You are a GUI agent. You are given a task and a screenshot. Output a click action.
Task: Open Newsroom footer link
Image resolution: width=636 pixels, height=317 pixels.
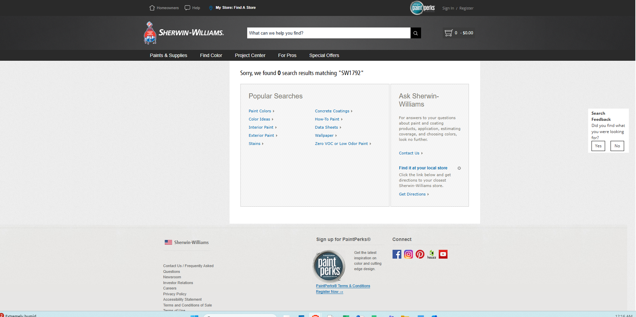pos(172,277)
